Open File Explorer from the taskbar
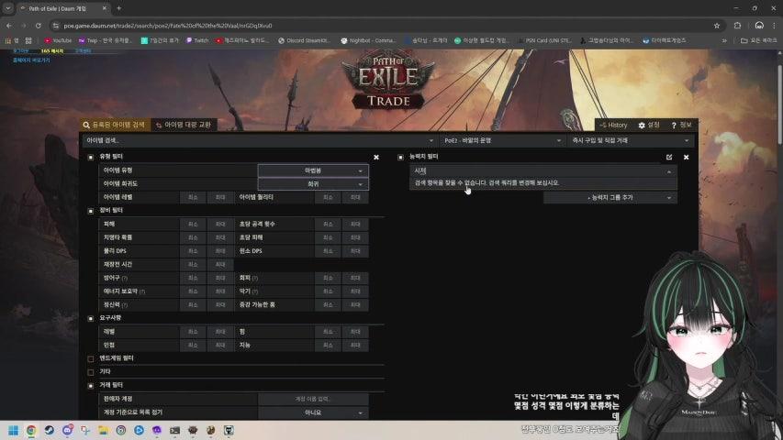 point(103,430)
